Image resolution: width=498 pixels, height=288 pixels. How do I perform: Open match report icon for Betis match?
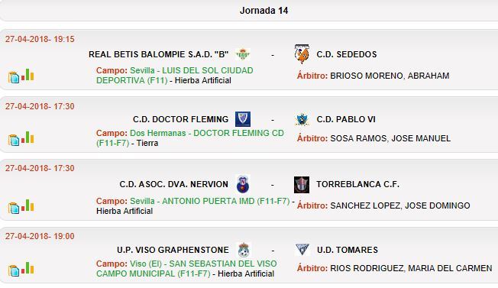click(13, 77)
